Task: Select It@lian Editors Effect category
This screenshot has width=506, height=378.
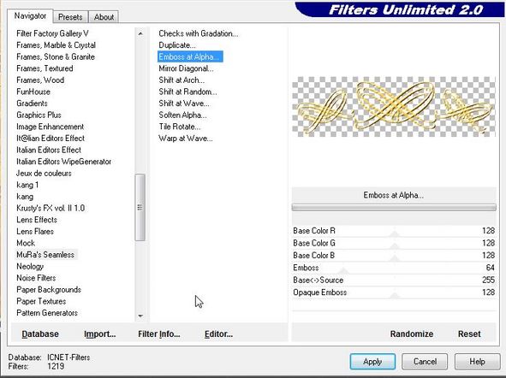Action: 51,138
